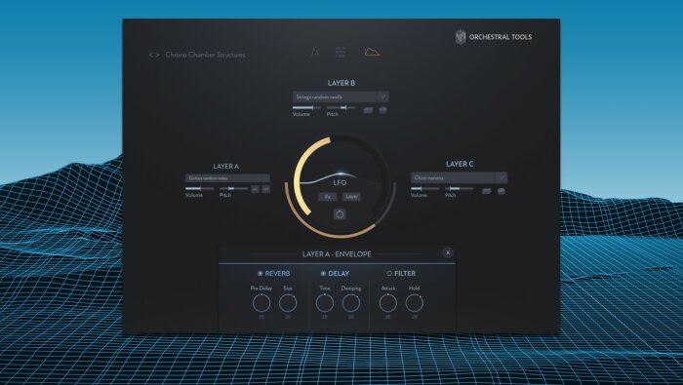Screen dimensions: 683x385
Task: Open the Layer A sound dropdown
Action: click(x=227, y=178)
